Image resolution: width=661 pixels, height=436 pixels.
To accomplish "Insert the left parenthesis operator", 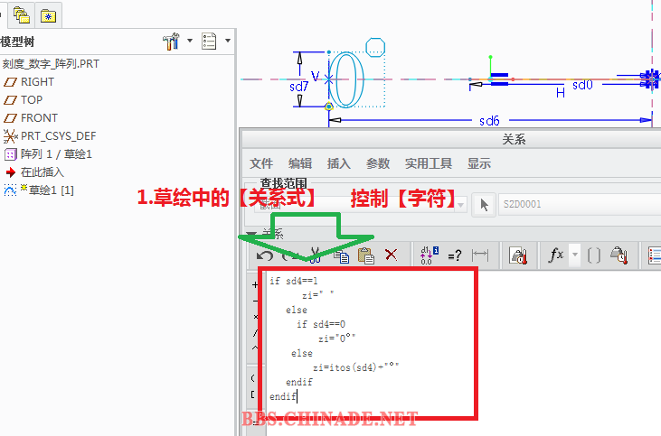I will click(x=252, y=378).
